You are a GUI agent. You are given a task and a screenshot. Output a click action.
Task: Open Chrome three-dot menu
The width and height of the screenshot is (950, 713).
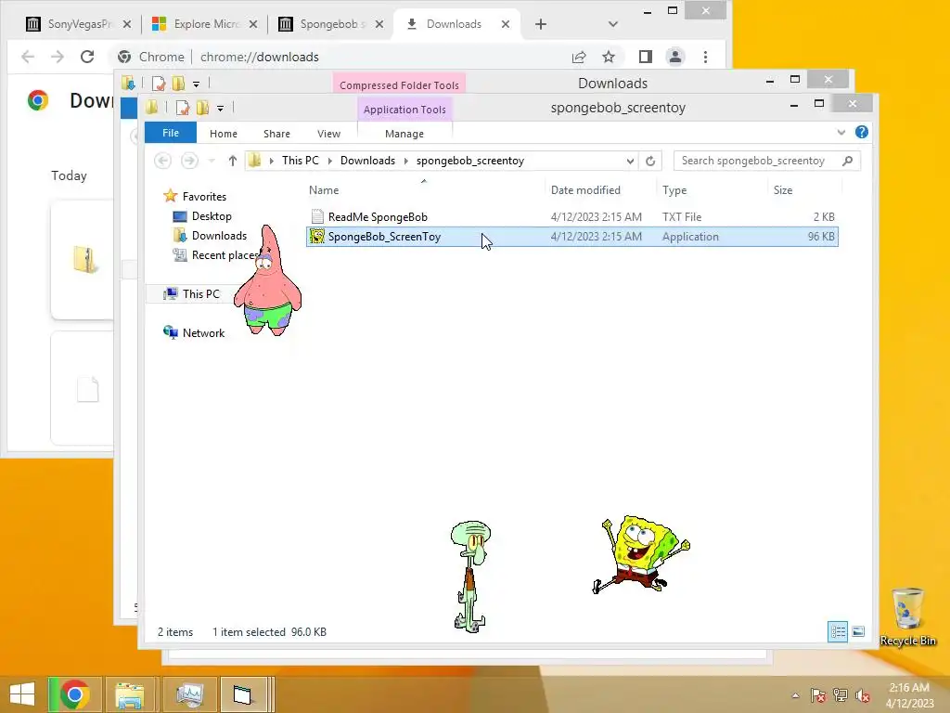tap(705, 57)
